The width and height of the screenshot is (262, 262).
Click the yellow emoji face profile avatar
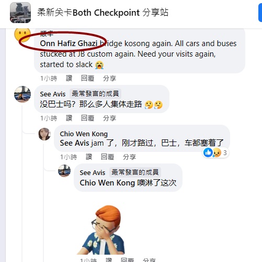[22, 35]
